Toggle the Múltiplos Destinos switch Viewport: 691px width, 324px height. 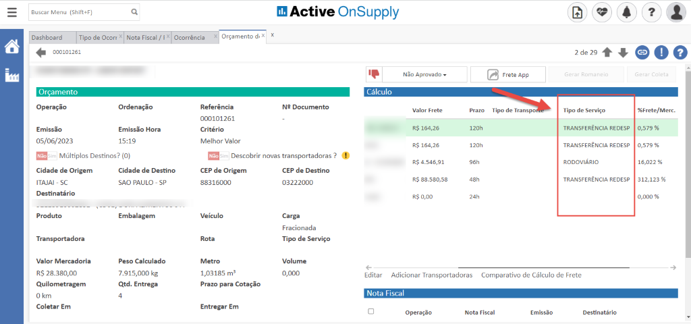click(x=47, y=155)
